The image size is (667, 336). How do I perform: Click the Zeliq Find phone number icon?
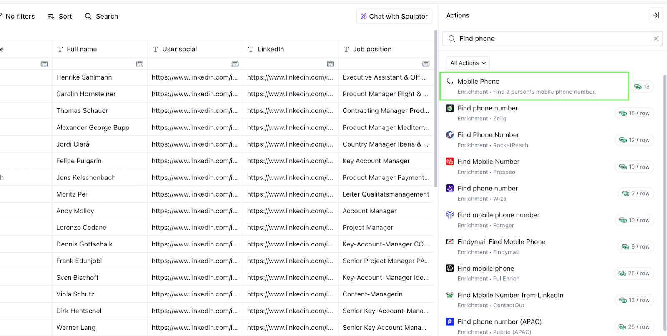(x=450, y=108)
